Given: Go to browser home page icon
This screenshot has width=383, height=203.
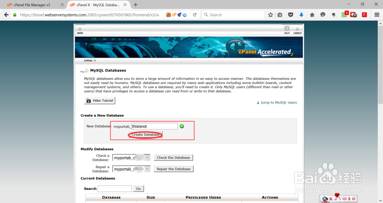Looking at the screenshot, I should 312,15.
